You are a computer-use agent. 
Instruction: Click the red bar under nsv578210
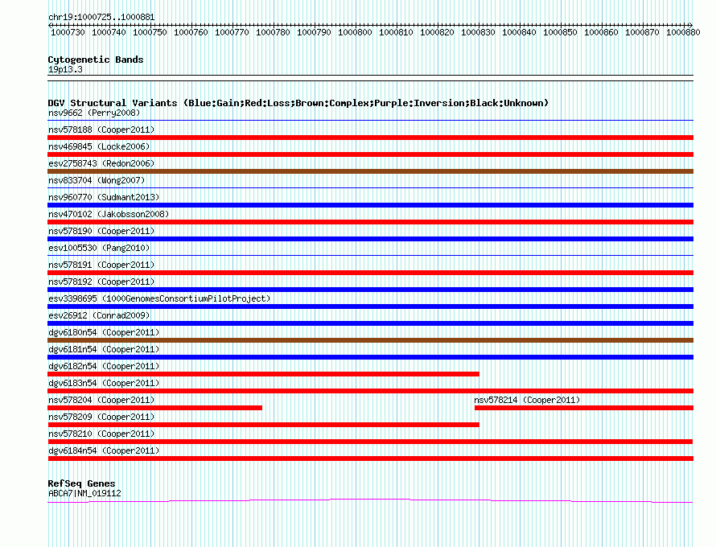coord(370,442)
